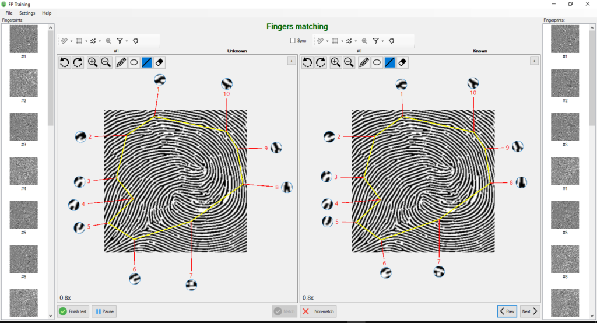Select fingerprint #5 in right list
This screenshot has height=323, width=597.
pyautogui.click(x=564, y=215)
